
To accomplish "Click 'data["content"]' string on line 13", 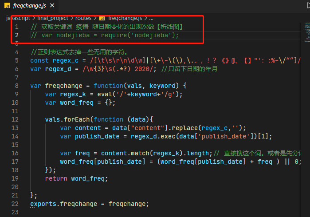I will [x=140, y=128].
